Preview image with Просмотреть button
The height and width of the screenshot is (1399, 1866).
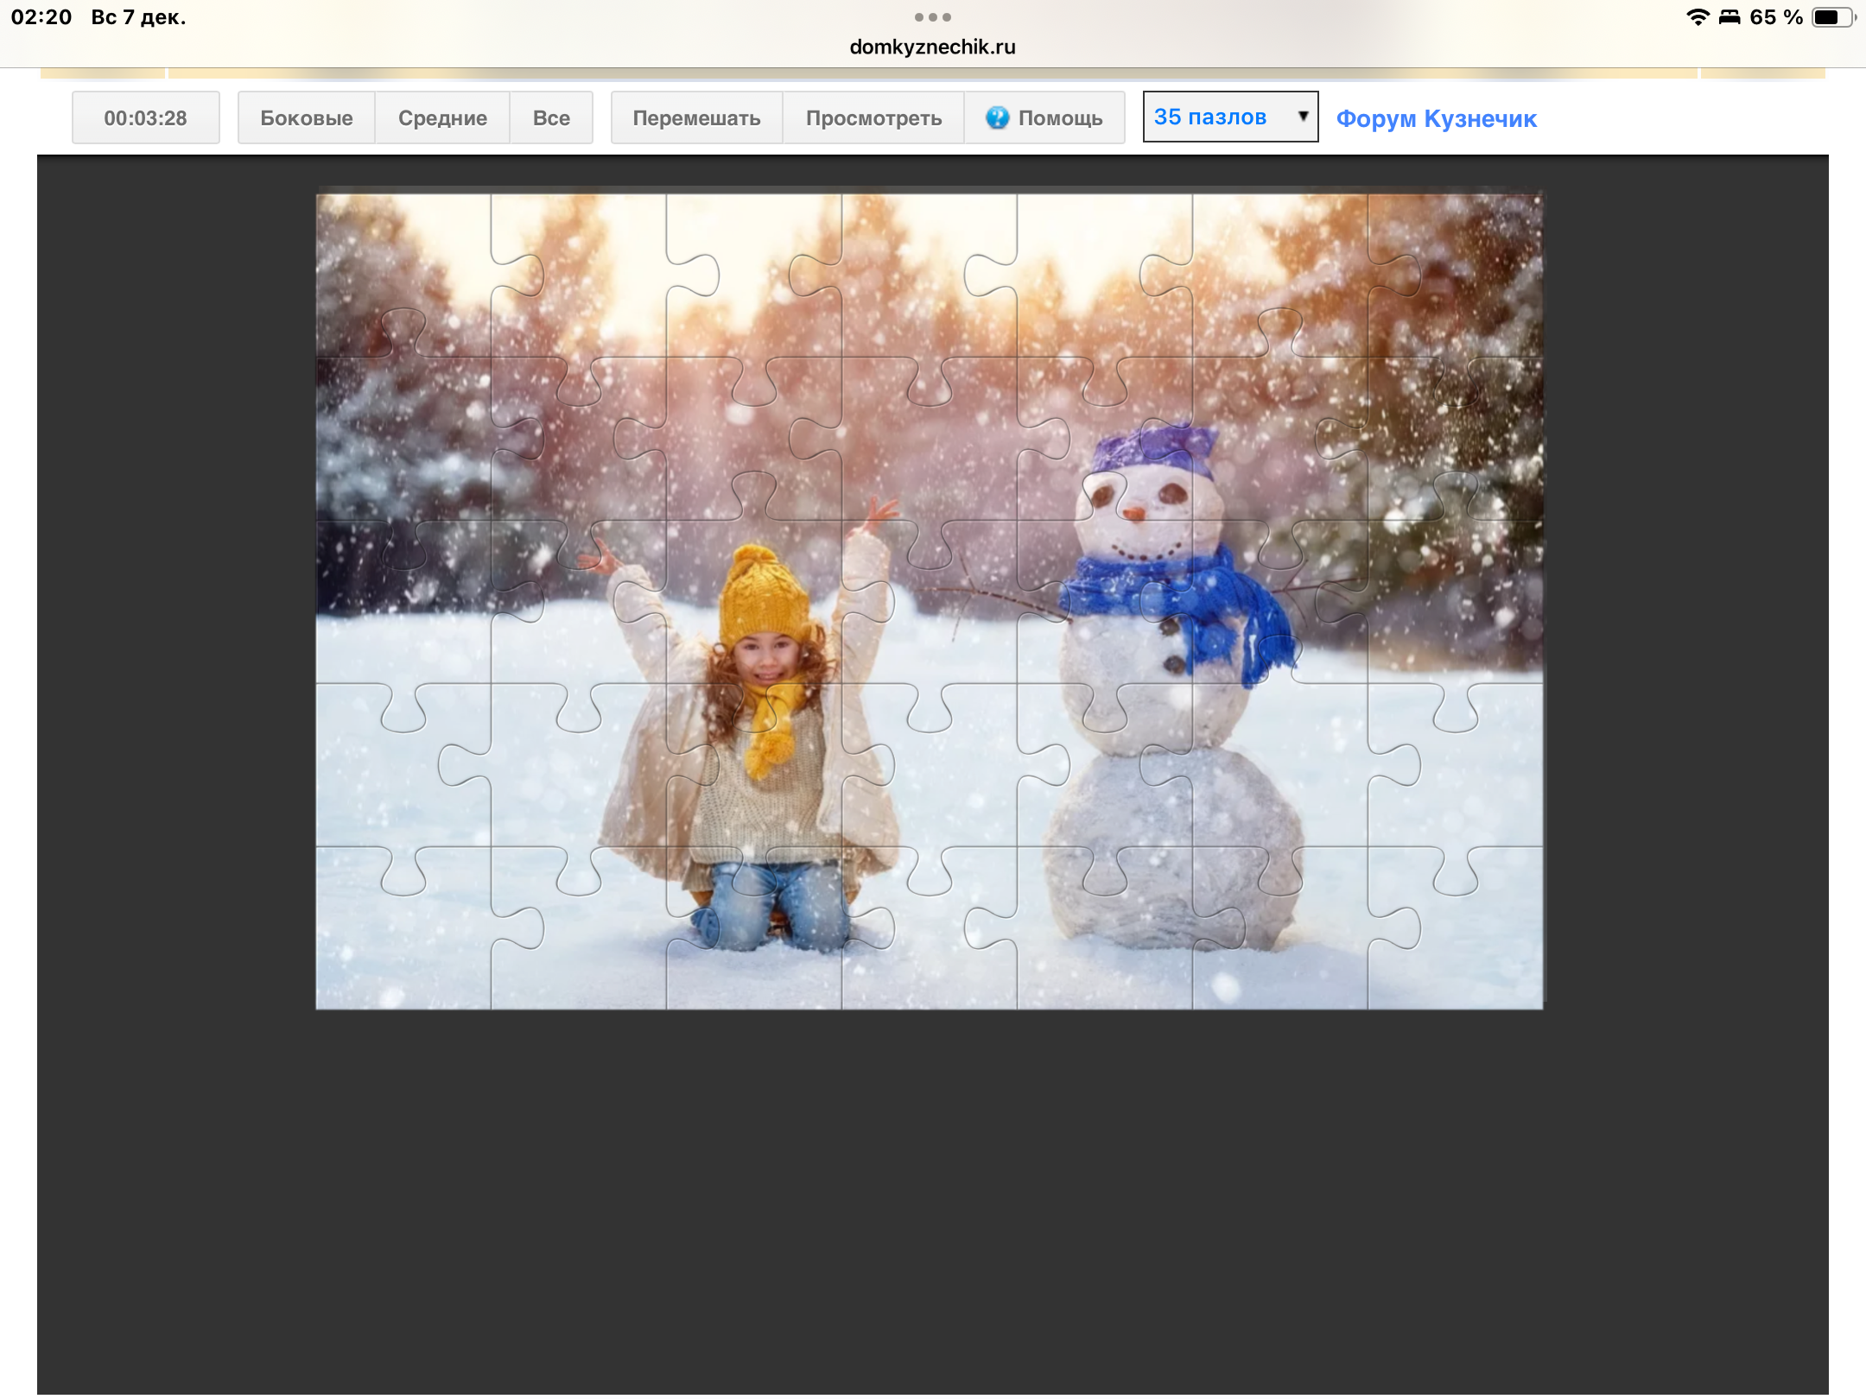tap(873, 118)
